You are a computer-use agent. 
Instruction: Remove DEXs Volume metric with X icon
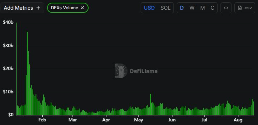(x=82, y=8)
